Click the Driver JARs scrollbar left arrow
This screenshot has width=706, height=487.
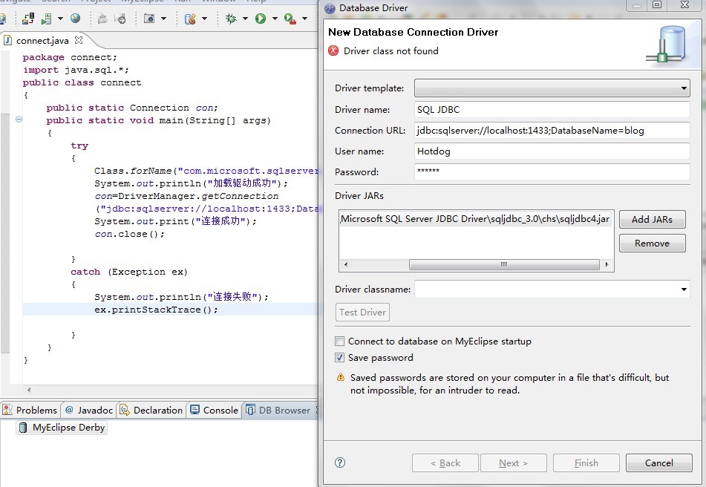coord(345,264)
